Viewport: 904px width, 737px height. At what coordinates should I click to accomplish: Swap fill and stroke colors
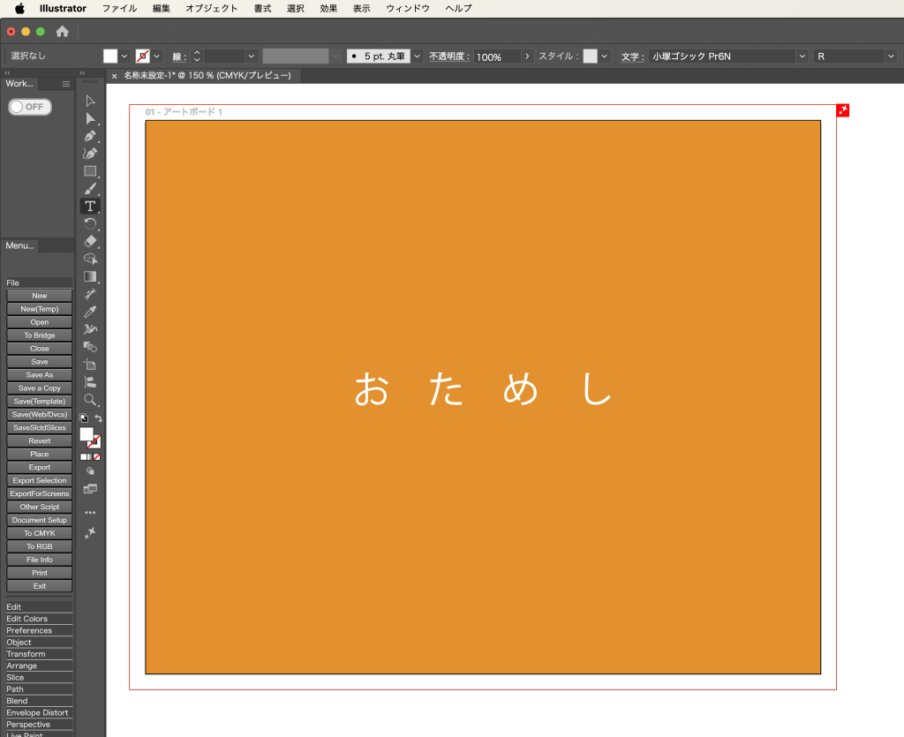click(99, 418)
